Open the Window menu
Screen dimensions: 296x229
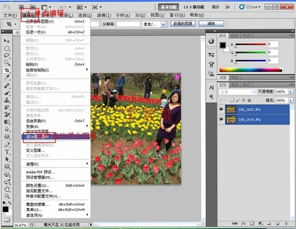[x=177, y=15]
